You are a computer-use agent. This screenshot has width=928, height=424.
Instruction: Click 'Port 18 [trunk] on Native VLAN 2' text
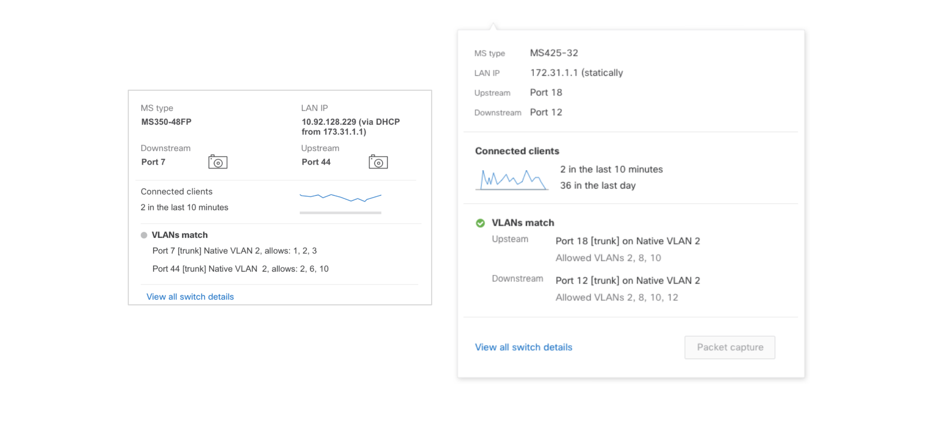click(628, 241)
